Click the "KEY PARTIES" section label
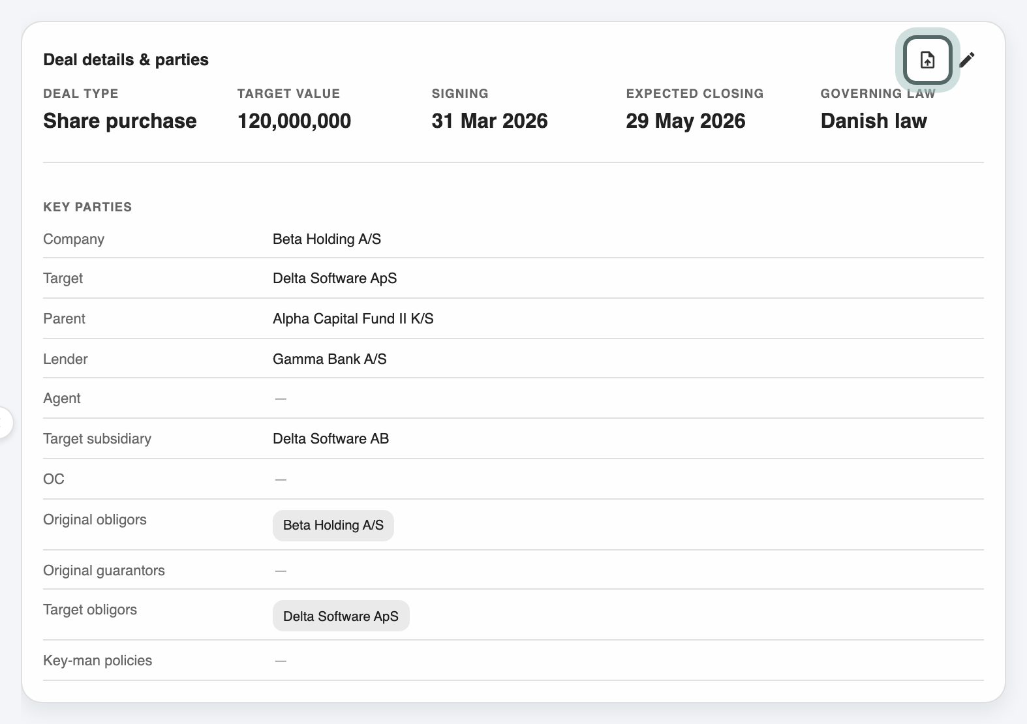Screen dimensions: 1027x724 (x=87, y=207)
